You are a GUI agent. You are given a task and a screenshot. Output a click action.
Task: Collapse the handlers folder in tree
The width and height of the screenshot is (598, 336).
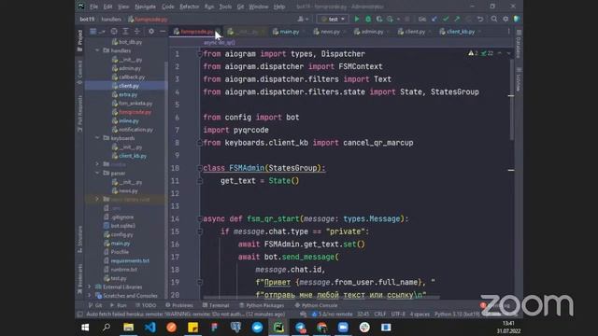coord(97,50)
